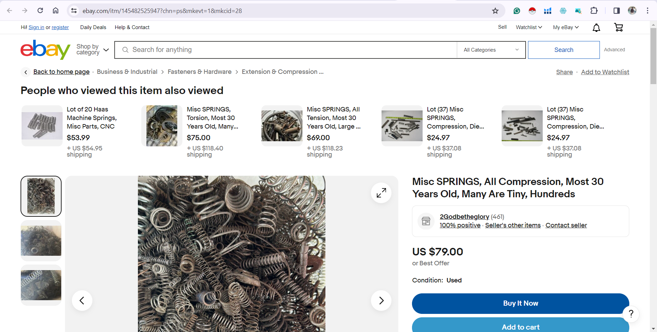Open Haas Machine Springs thumbnail image
This screenshot has height=332, width=657.
coord(42,126)
